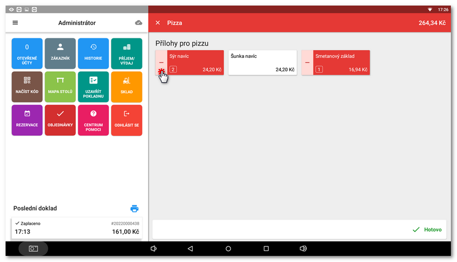Open the Rezervace tile
This screenshot has height=262, width=457.
click(27, 120)
